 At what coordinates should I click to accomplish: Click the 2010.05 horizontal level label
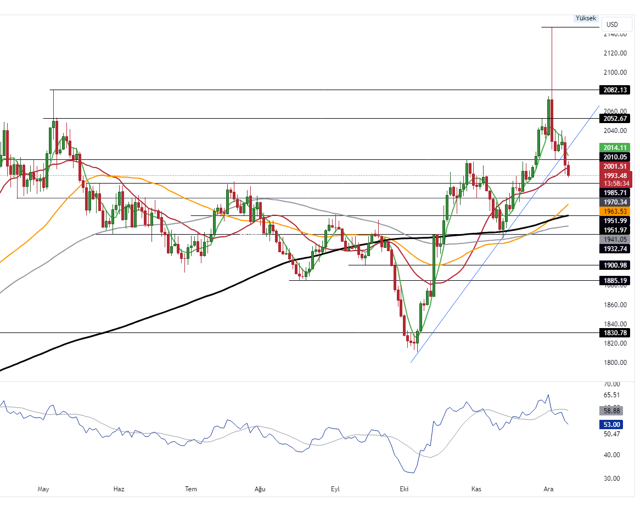pos(615,157)
